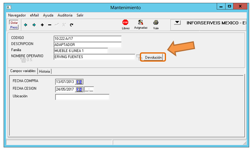This screenshot has height=149, width=252.
Task: Click the O.S. icon under NOMBRE OPERARIO
Action: tap(23, 60)
